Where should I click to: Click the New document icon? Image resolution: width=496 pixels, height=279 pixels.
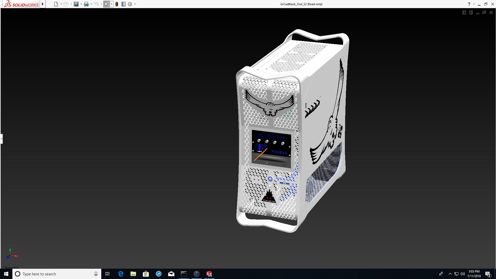(56, 4)
